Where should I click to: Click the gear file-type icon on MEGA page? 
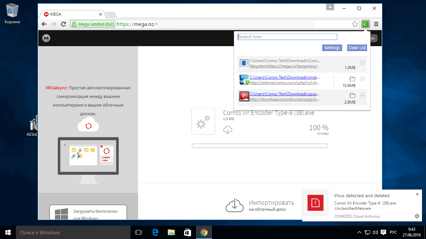coord(203,121)
